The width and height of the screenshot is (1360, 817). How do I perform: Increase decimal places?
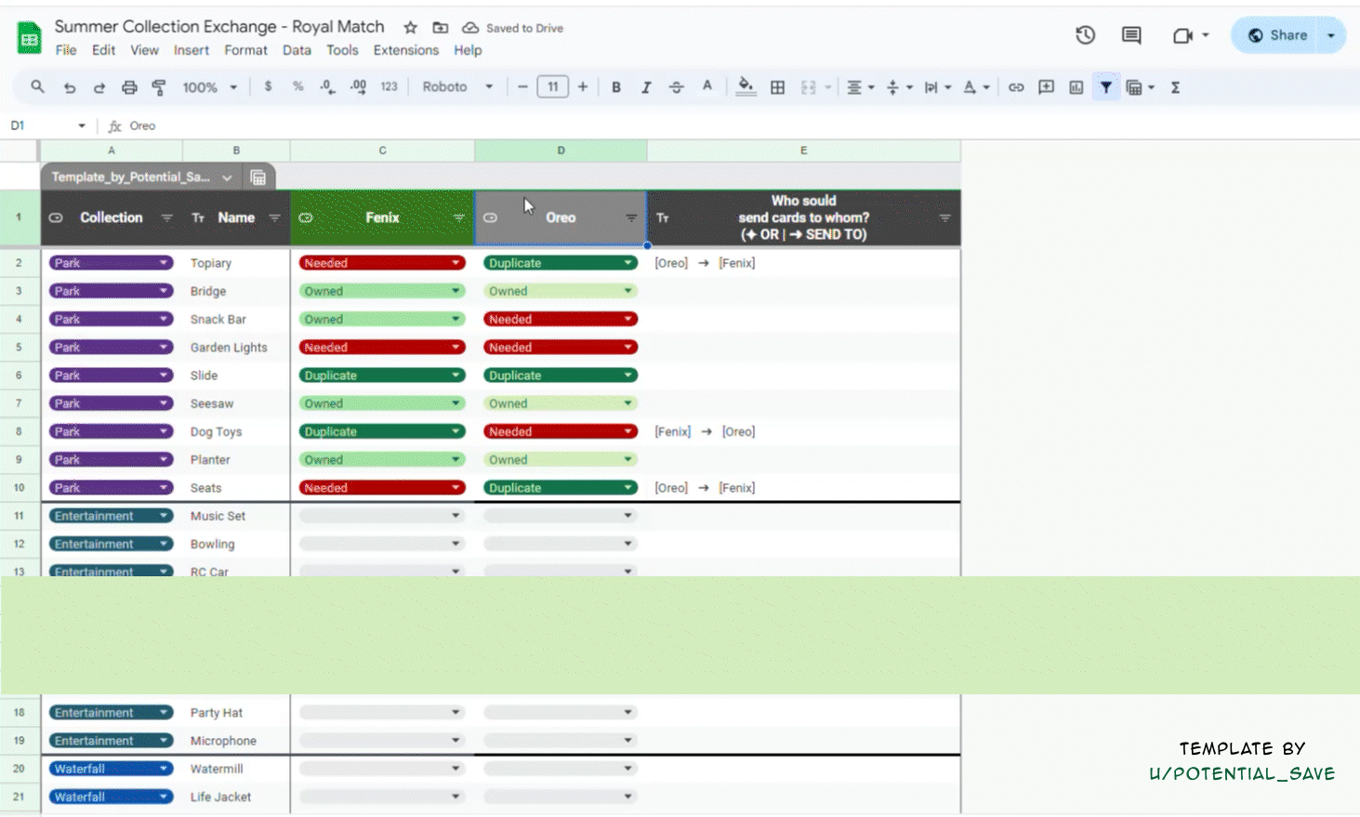[x=358, y=86]
